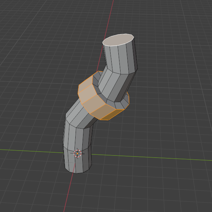Click the light top cap face of the pipe

118,40
